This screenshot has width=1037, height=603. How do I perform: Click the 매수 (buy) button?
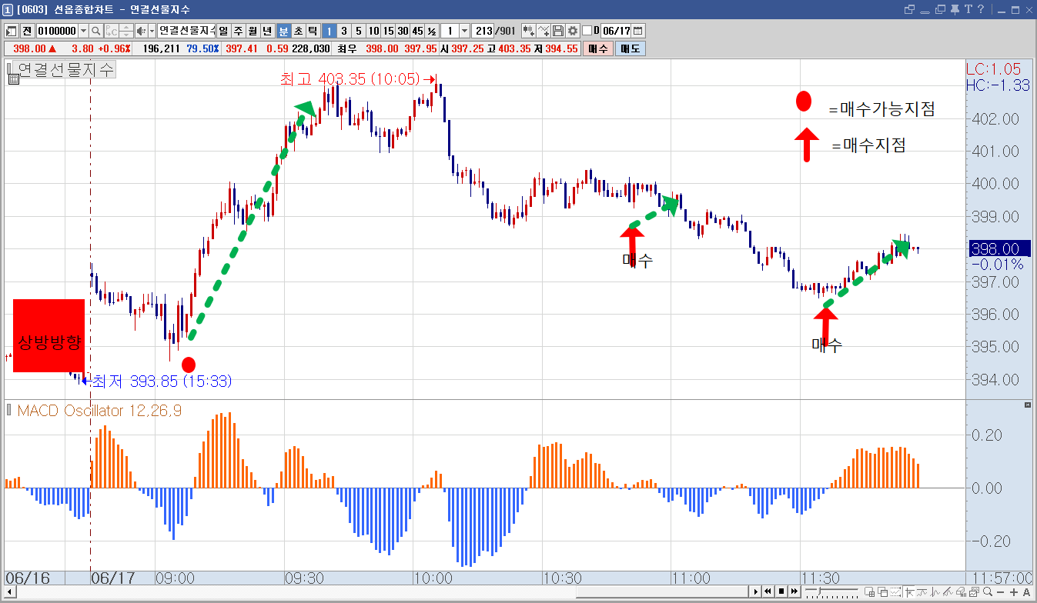pos(597,48)
